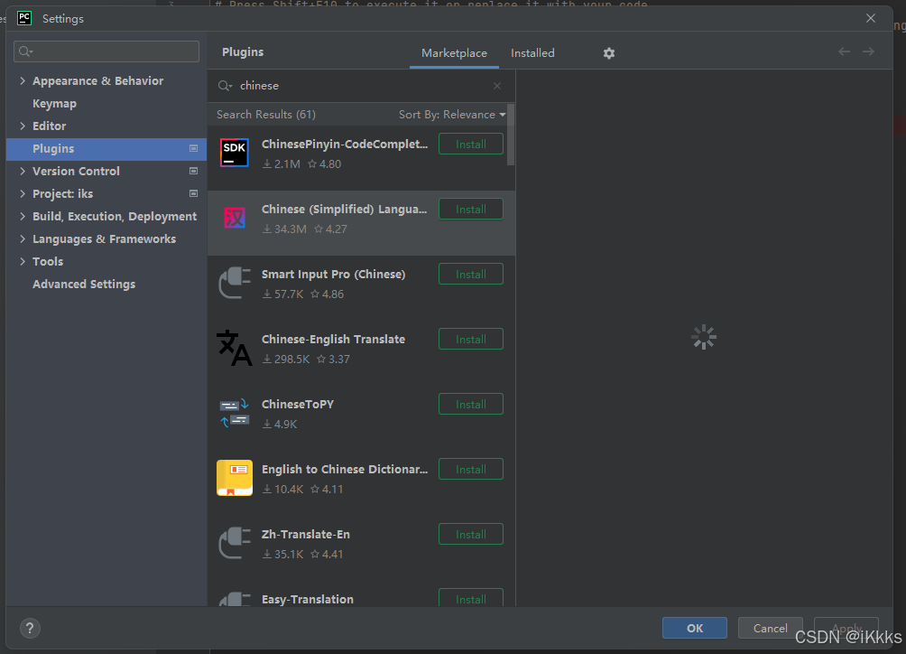Navigate forward with the right arrow
Screen dimensions: 906x654
(x=868, y=51)
